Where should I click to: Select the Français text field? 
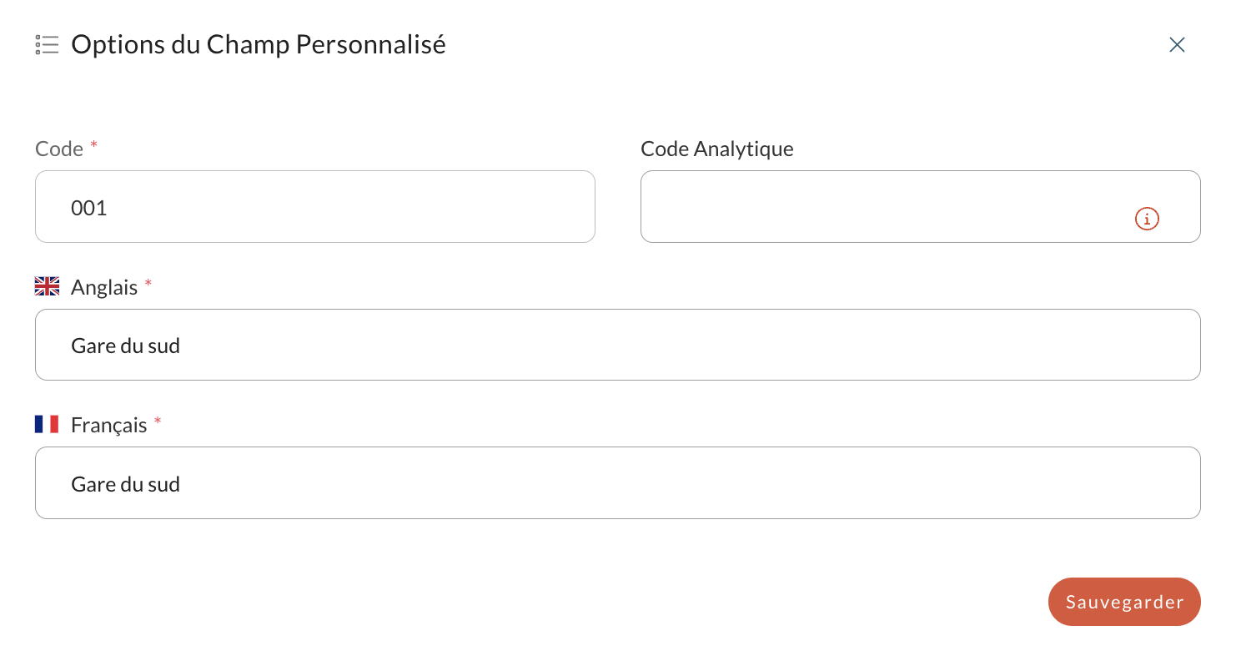tap(618, 482)
